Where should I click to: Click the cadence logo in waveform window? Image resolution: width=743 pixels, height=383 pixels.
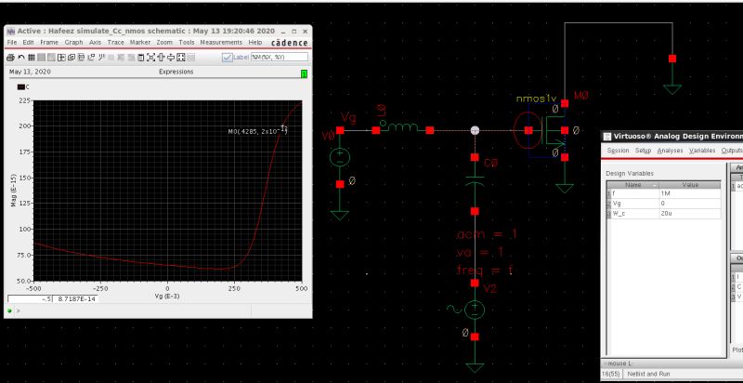click(290, 43)
